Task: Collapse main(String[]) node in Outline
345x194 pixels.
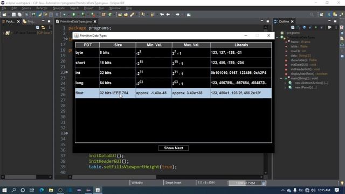Action: (x=281, y=78)
